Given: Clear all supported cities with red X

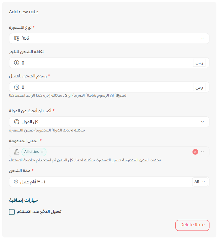Looking at the screenshot, I should coord(195,152).
